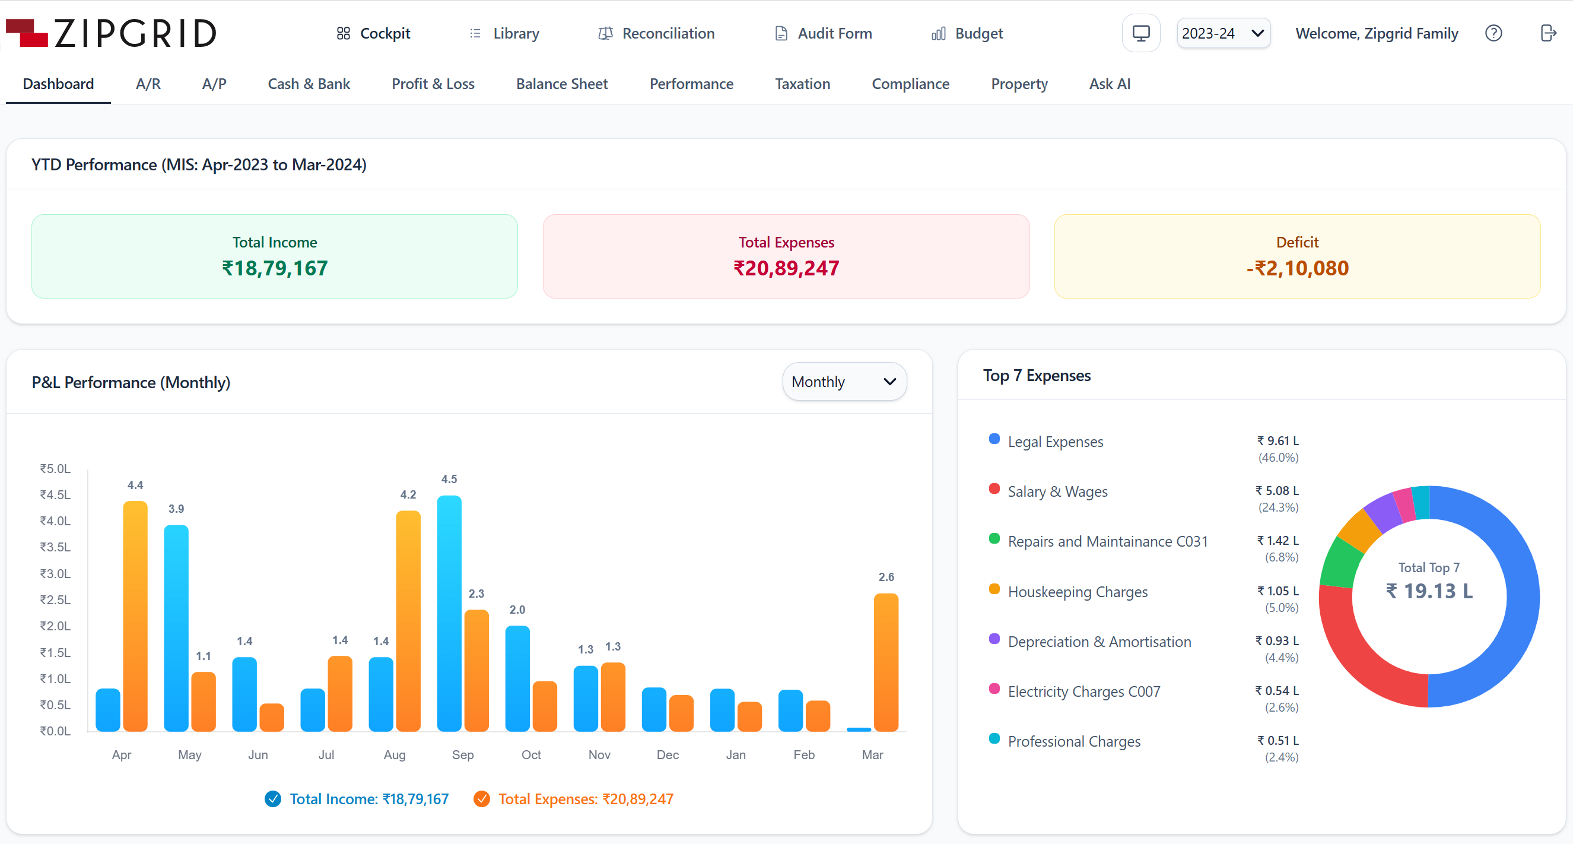1573x844 pixels.
Task: Open the Library menu
Action: point(504,33)
